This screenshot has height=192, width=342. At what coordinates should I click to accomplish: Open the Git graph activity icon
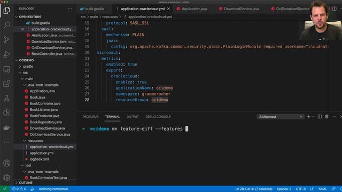tap(6, 113)
